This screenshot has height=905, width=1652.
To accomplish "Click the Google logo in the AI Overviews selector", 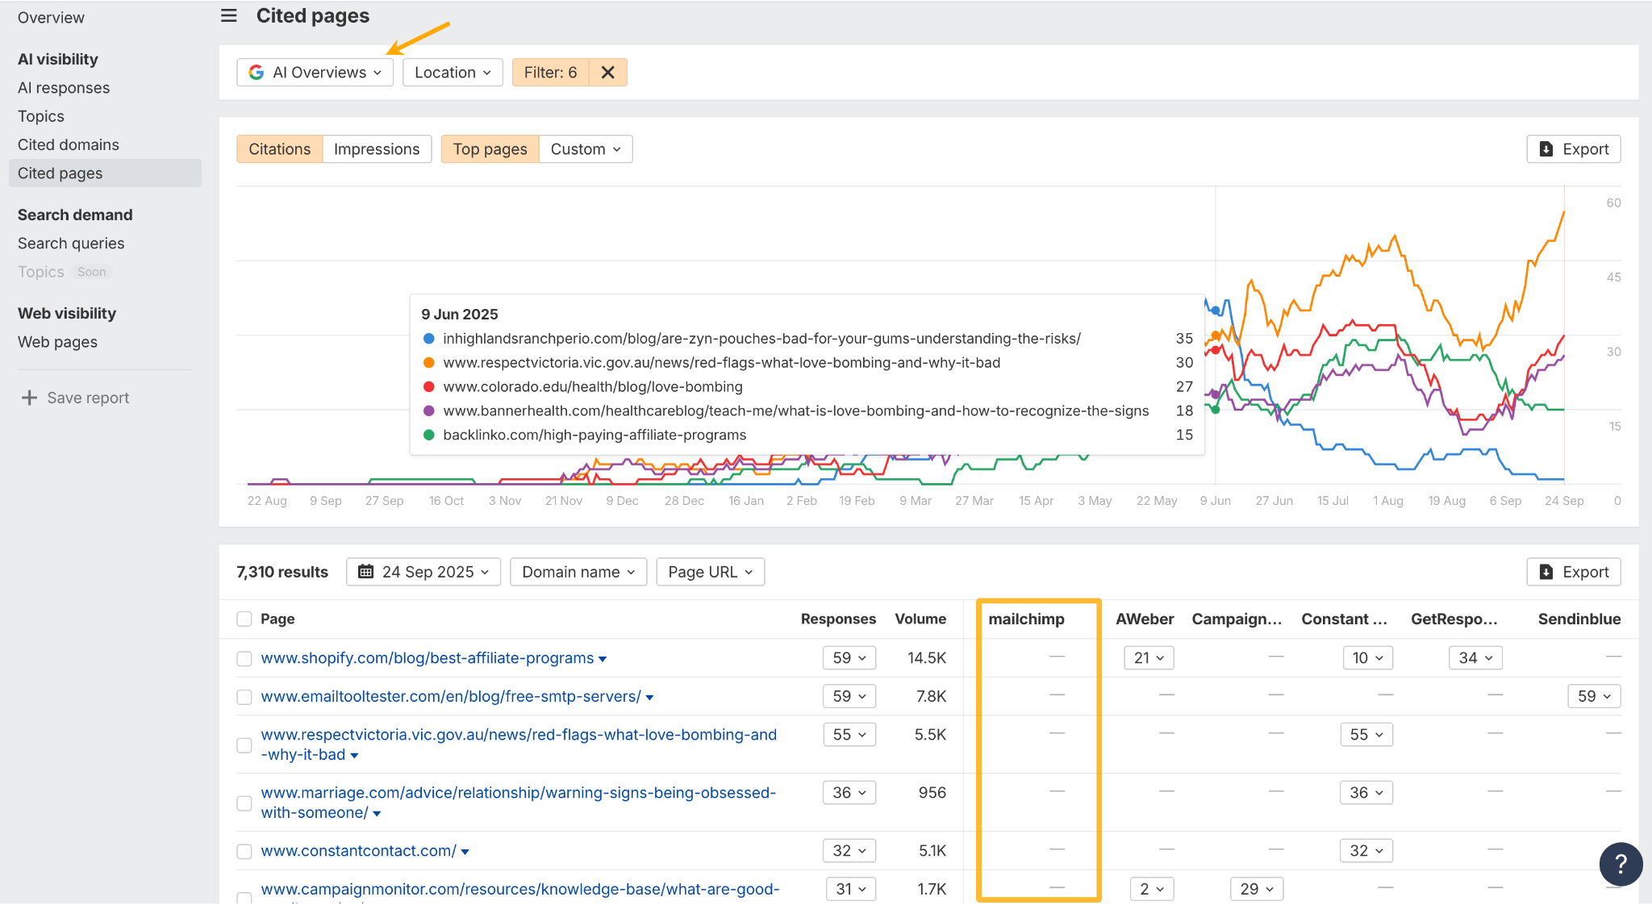I will pyautogui.click(x=256, y=72).
